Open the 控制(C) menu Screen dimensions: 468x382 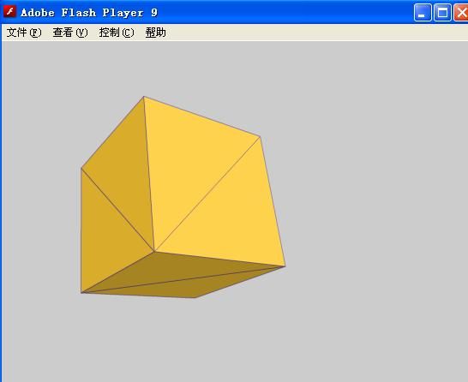tap(117, 33)
